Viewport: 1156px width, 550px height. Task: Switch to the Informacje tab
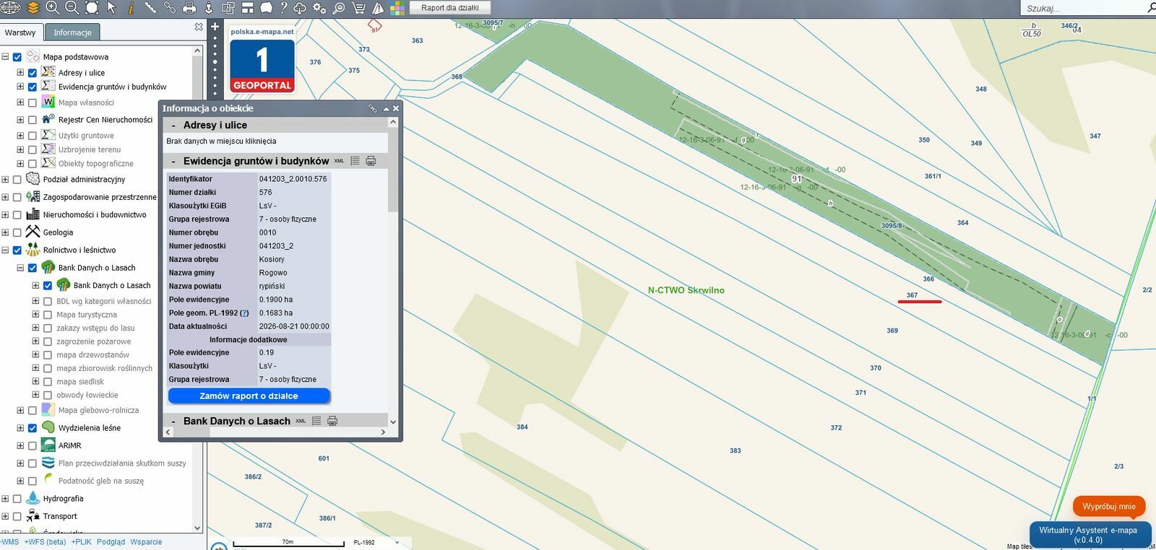pos(72,32)
